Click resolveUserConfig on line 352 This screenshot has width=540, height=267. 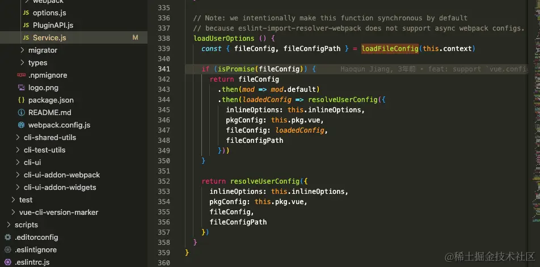pyautogui.click(x=265, y=181)
